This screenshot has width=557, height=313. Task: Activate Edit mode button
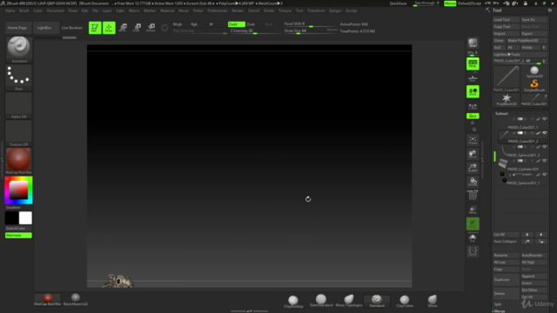point(95,28)
